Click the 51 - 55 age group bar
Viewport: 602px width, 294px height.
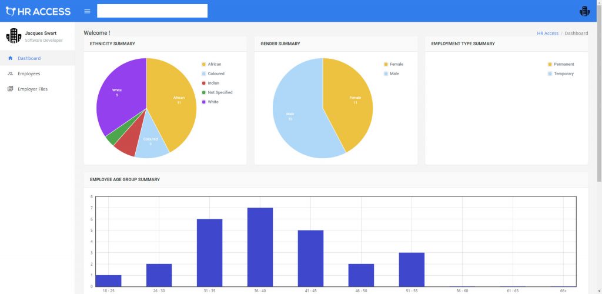tap(412, 269)
